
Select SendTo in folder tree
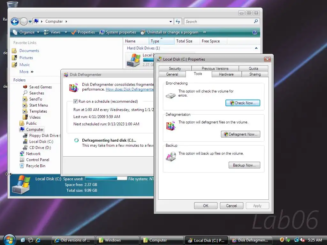pyautogui.click(x=35, y=99)
